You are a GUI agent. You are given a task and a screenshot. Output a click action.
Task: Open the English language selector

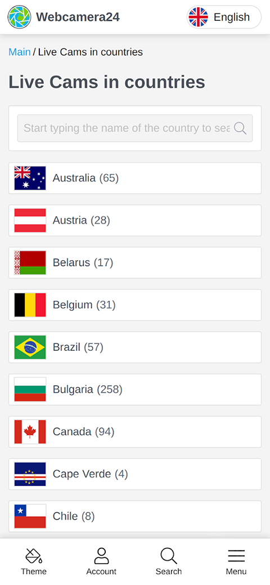[x=224, y=17]
